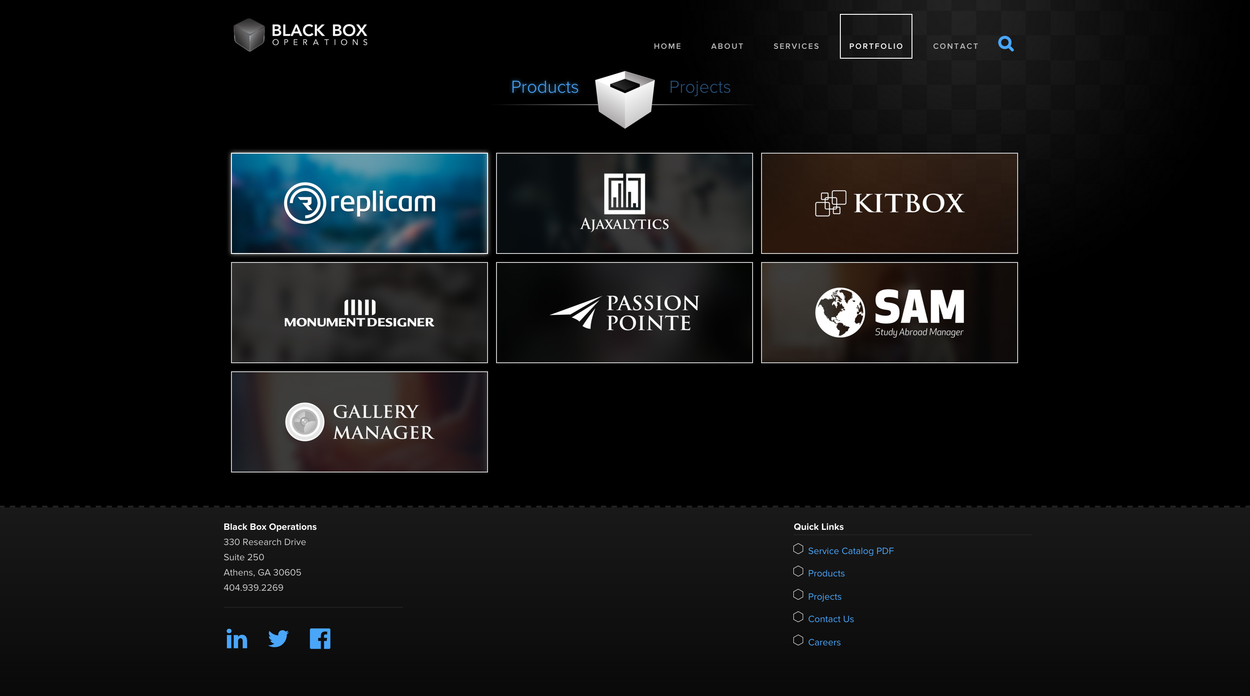Open the Contact menu item
This screenshot has width=1250, height=696.
point(955,46)
